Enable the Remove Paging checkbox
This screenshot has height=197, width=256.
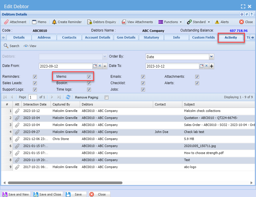click(106, 97)
